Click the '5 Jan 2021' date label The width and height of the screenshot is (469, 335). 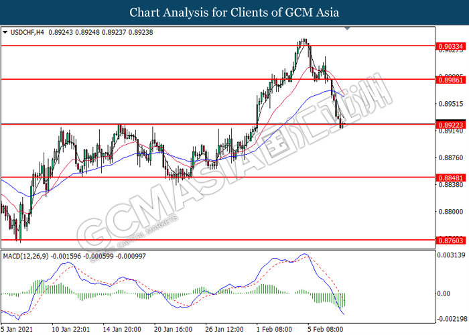17,330
